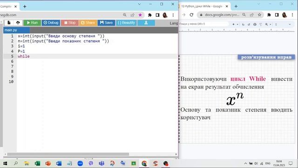Screen dimensions: 298x168
Task: Click code line 5 with while
Action: pyautogui.click(x=97, y=56)
